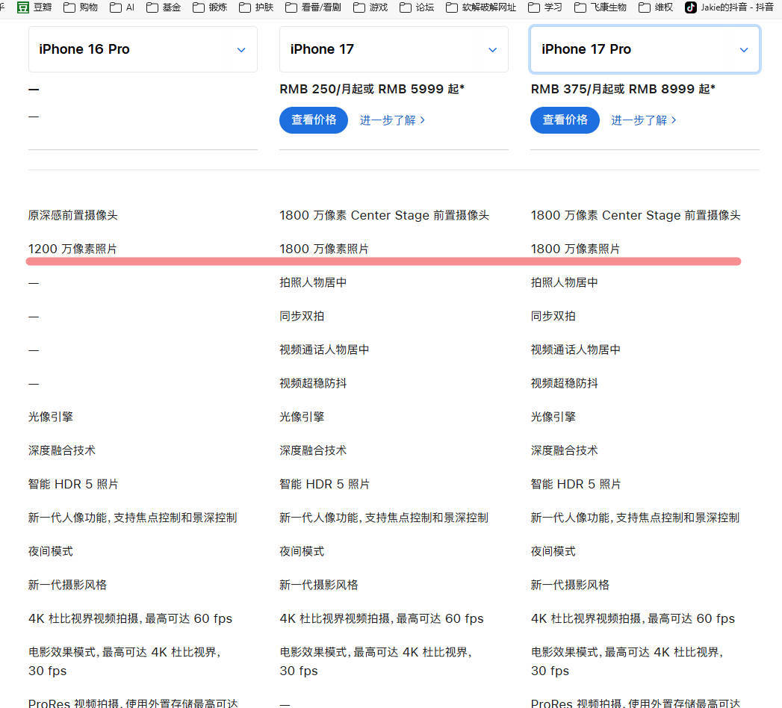Image resolution: width=782 pixels, height=708 pixels.
Task: Click Center Stage 前置摄像头 text under iPhone 17 Pro
Action: 671,215
